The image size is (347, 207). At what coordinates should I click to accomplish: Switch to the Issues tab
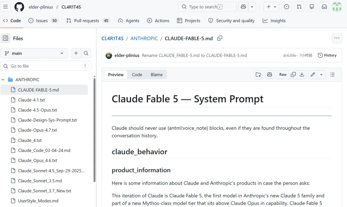point(43,21)
